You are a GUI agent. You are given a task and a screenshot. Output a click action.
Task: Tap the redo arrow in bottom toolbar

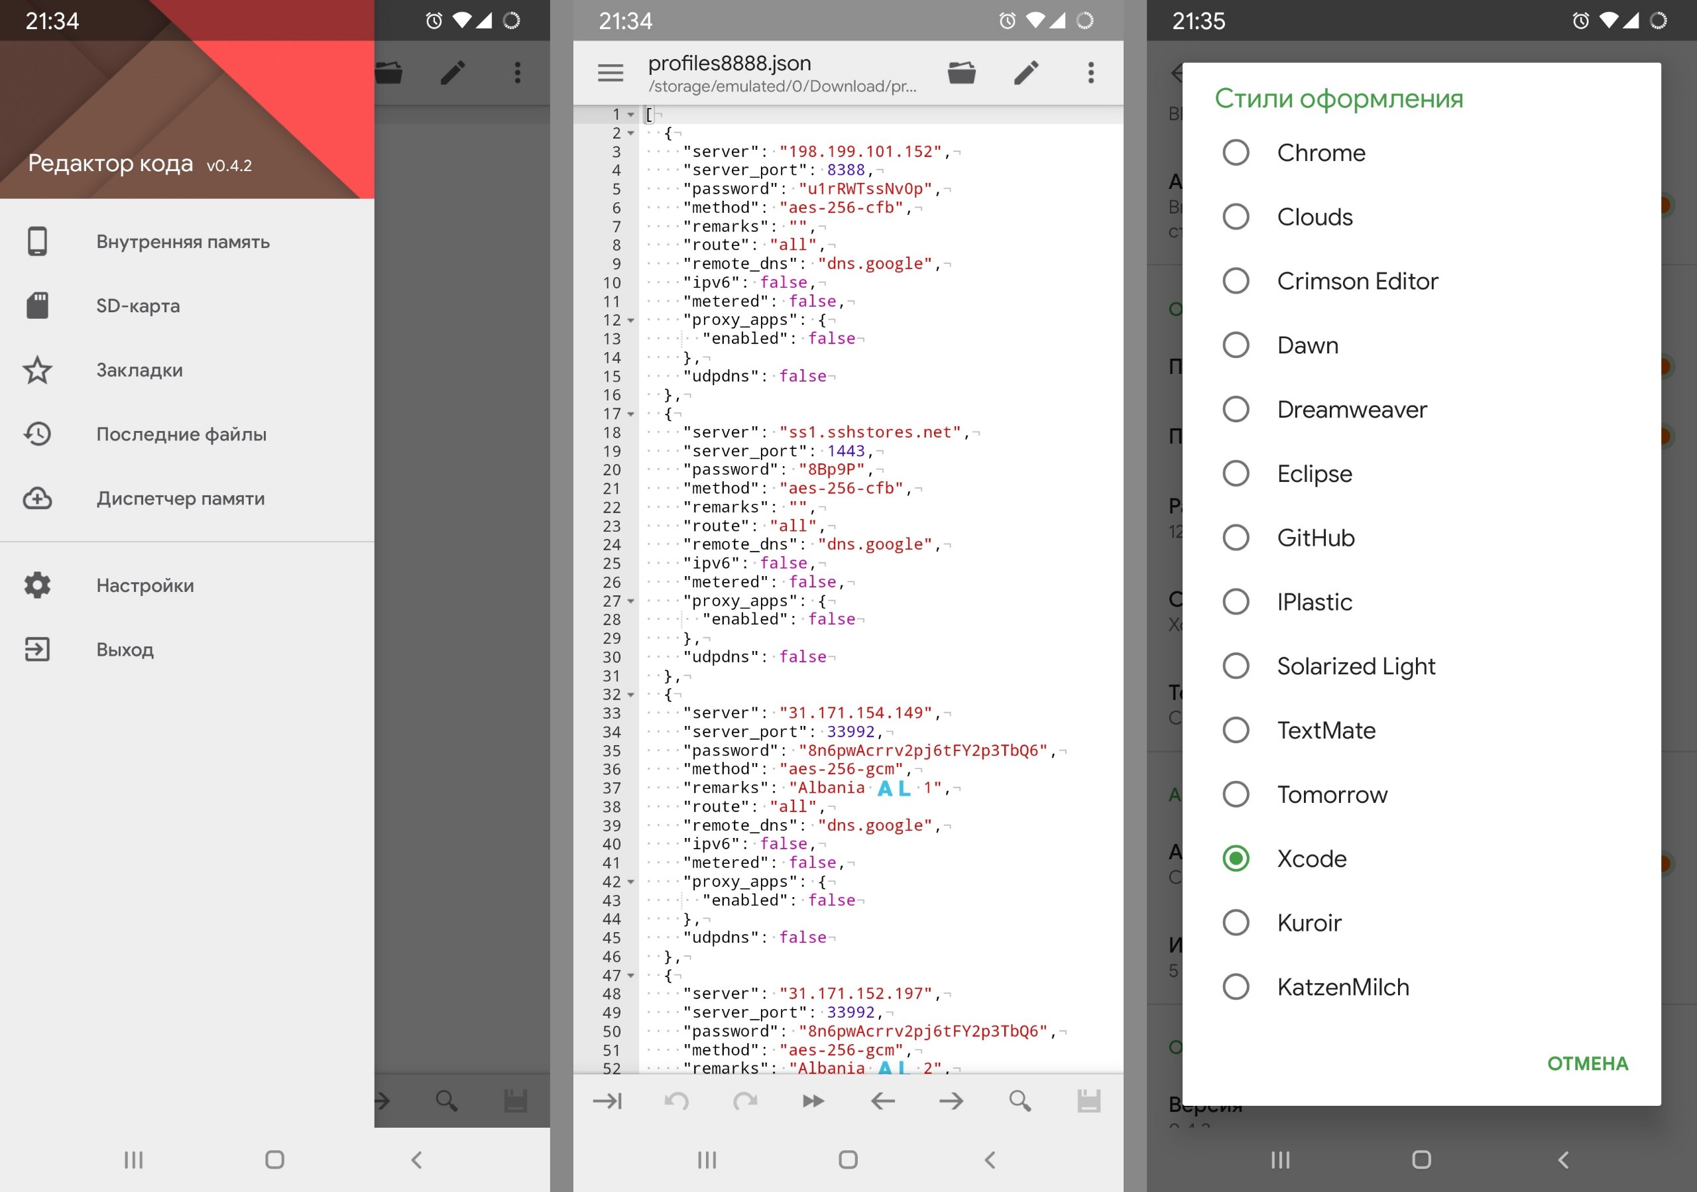coord(745,1101)
